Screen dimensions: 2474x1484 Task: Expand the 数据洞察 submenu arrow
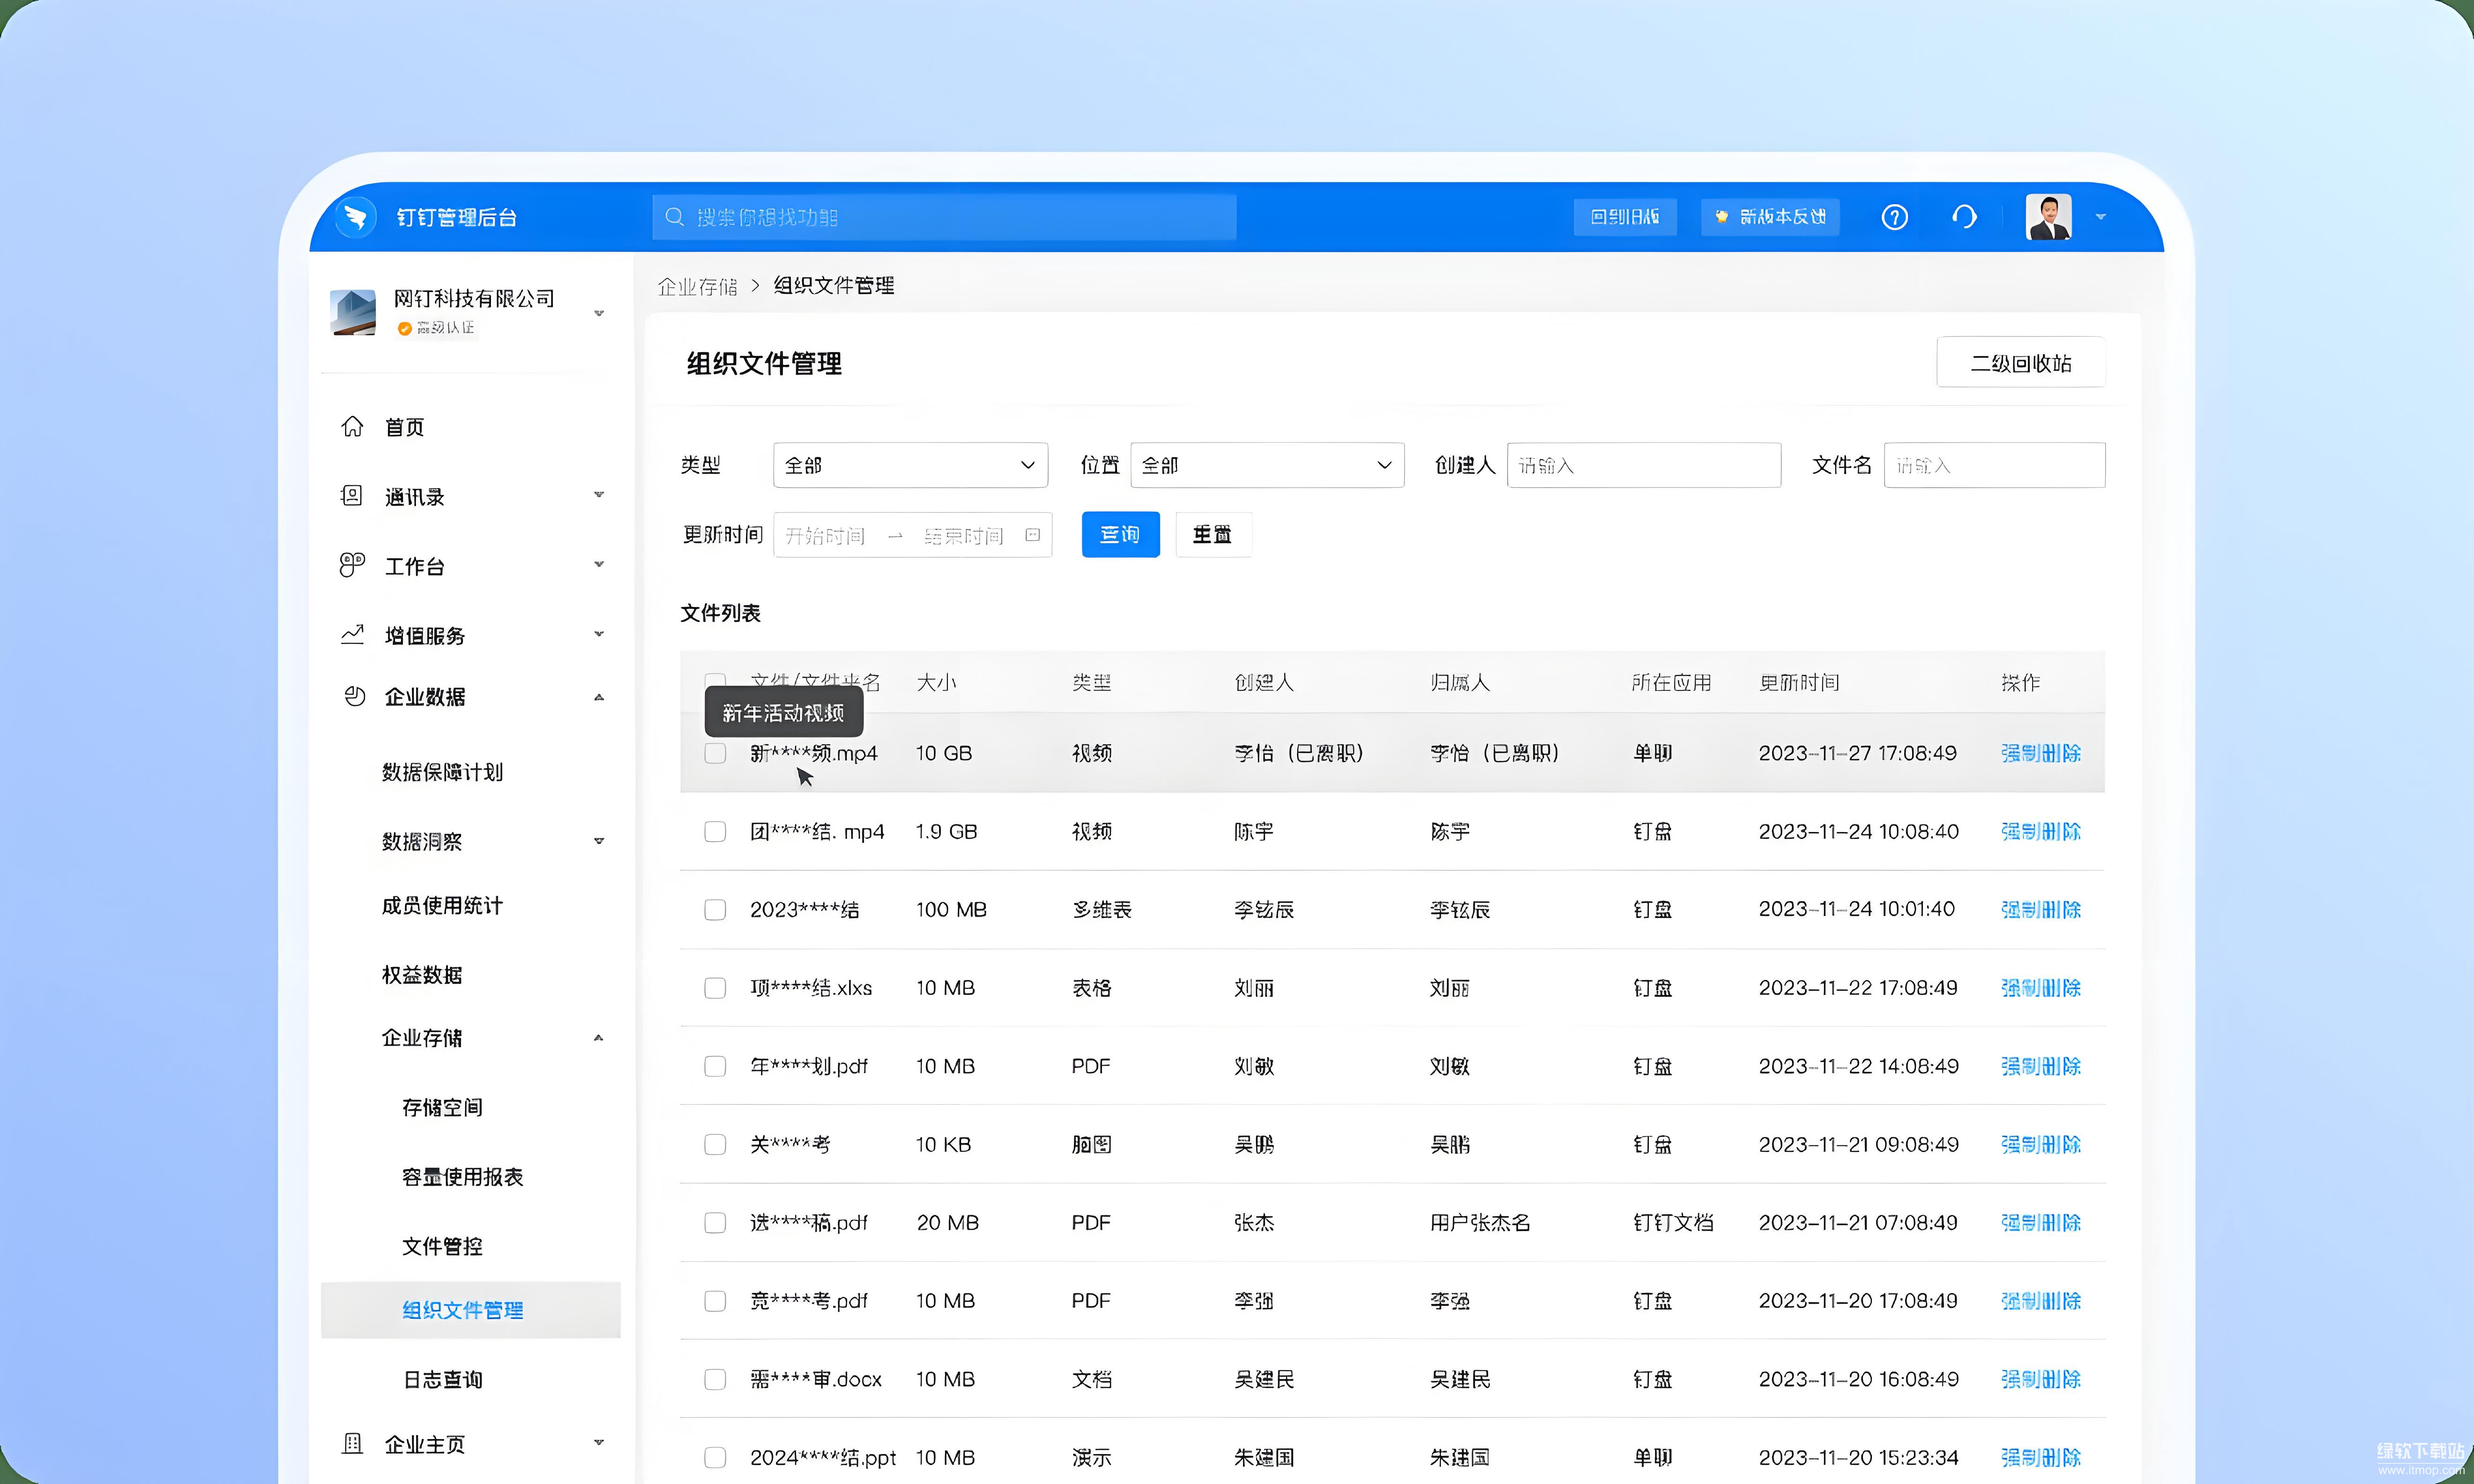click(599, 841)
